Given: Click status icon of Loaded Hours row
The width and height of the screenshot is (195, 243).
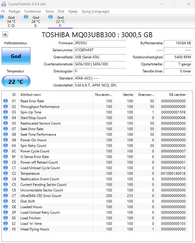Looking at the screenshot, I should pos(6,207).
